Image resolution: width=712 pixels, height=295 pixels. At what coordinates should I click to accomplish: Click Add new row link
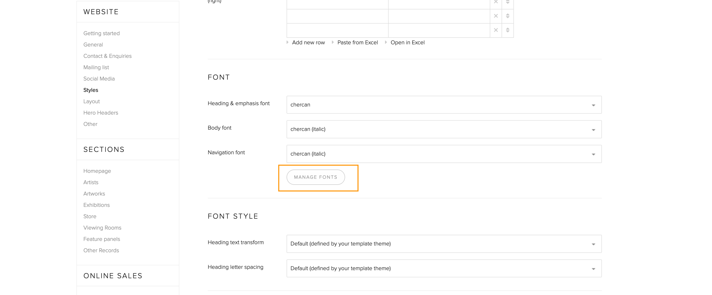[x=308, y=43]
